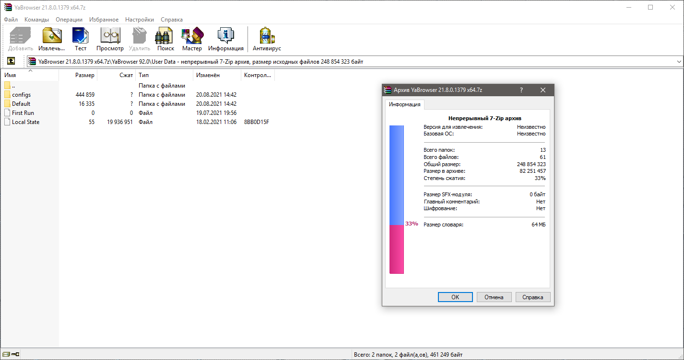Sort the list by the Имя column header

(30, 75)
